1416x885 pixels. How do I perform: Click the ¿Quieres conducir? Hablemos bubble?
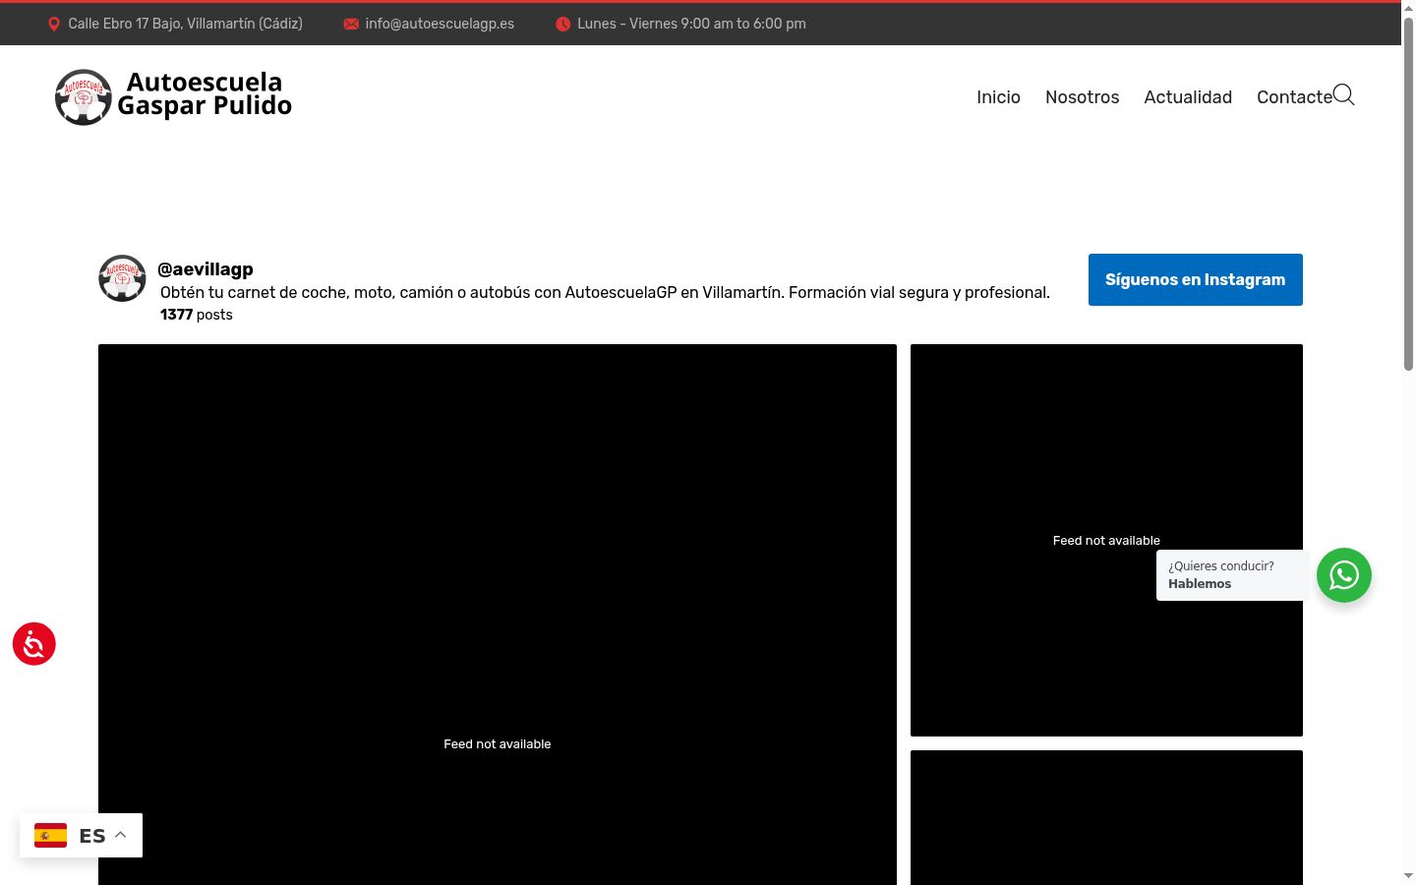pyautogui.click(x=1231, y=575)
